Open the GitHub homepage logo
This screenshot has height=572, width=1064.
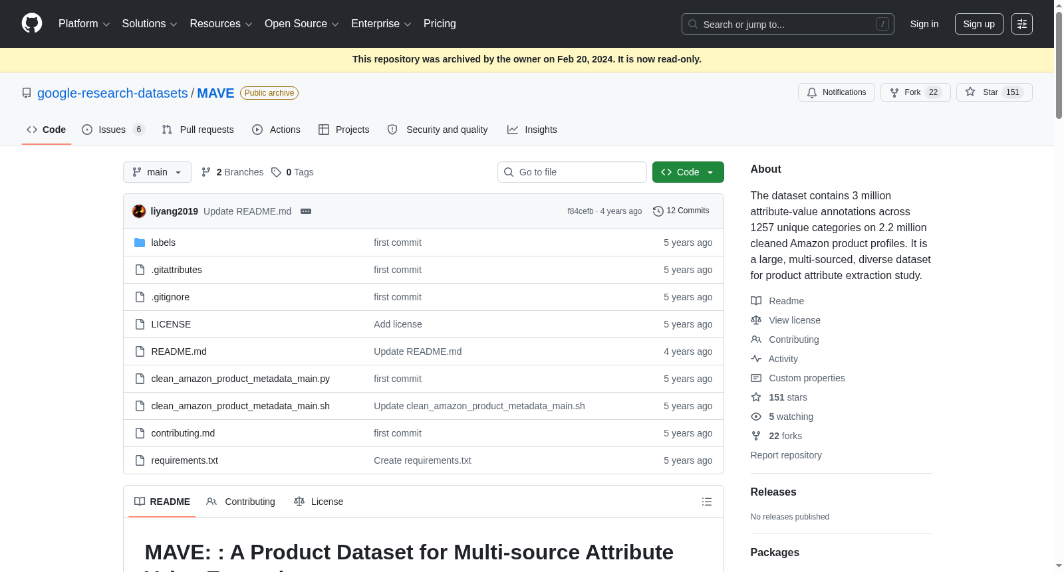(x=32, y=23)
